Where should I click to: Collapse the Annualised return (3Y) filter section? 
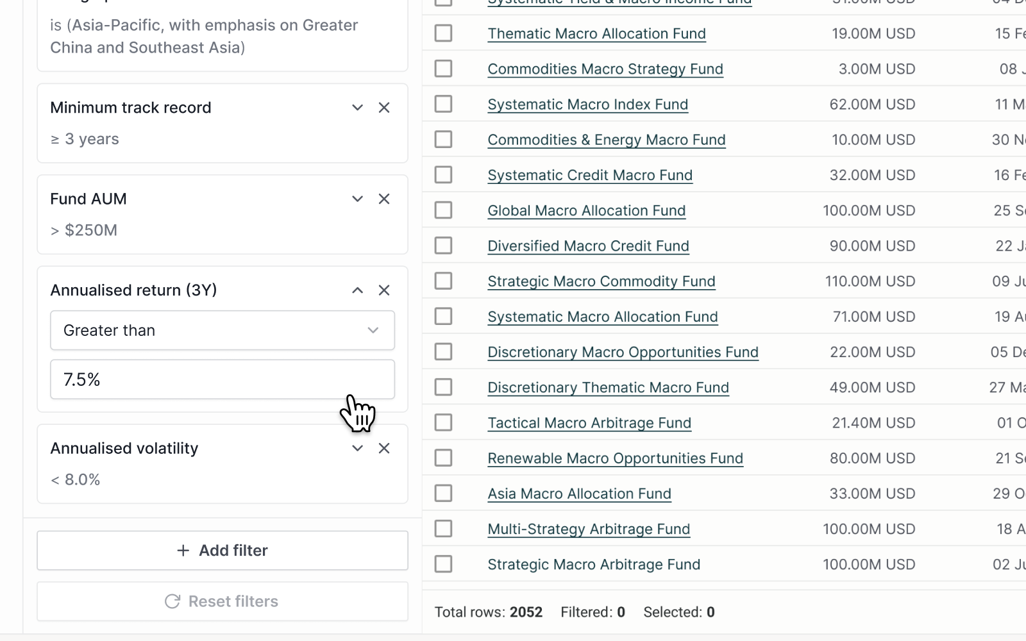pyautogui.click(x=357, y=290)
